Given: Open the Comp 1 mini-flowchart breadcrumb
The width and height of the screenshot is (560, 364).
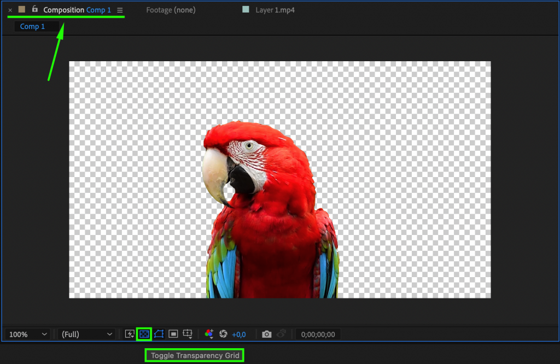Looking at the screenshot, I should pyautogui.click(x=32, y=26).
